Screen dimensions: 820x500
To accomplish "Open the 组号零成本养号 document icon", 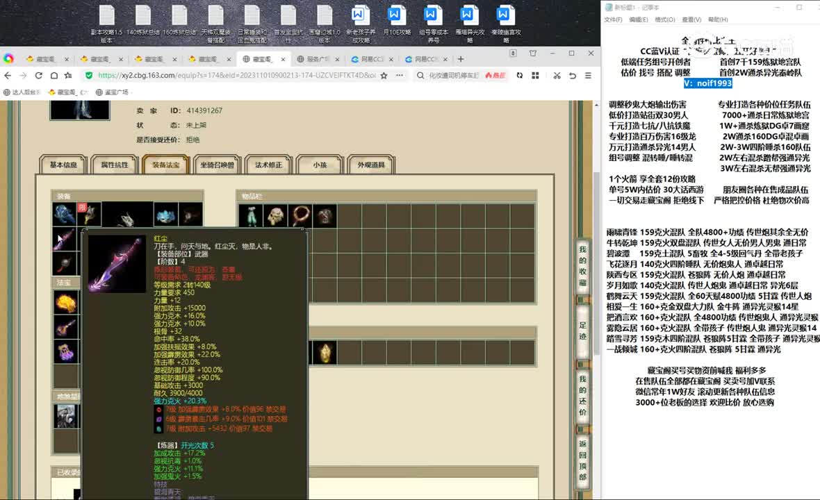I will [x=433, y=24].
